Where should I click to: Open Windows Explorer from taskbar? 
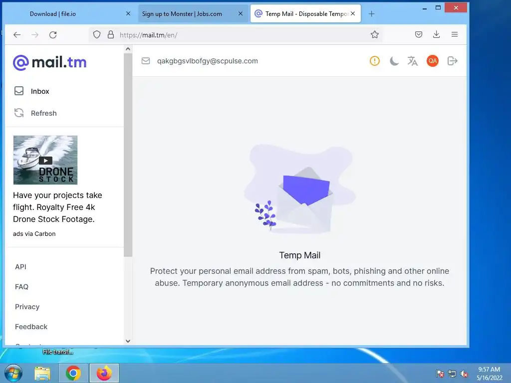click(x=42, y=373)
